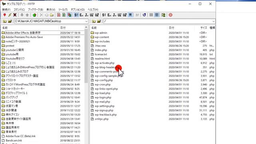Expand local path Desktop dropdown
This screenshot has height=144, width=256.
tap(86, 21)
